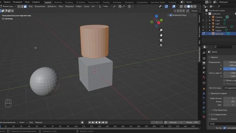This screenshot has width=236, height=133.
Task: Play the animation in reverse
Action: [96, 122]
